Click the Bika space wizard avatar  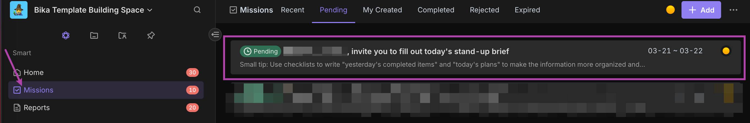point(19,10)
